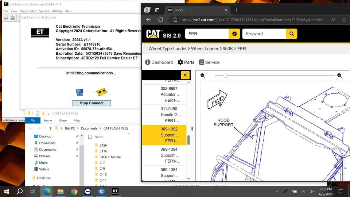
Task: Switch to the Dashboard tab in SIS
Action: point(159,62)
